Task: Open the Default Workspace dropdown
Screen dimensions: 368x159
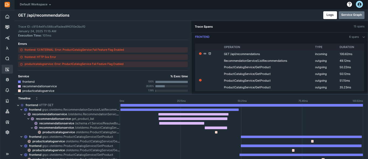Action: [x=35, y=5]
